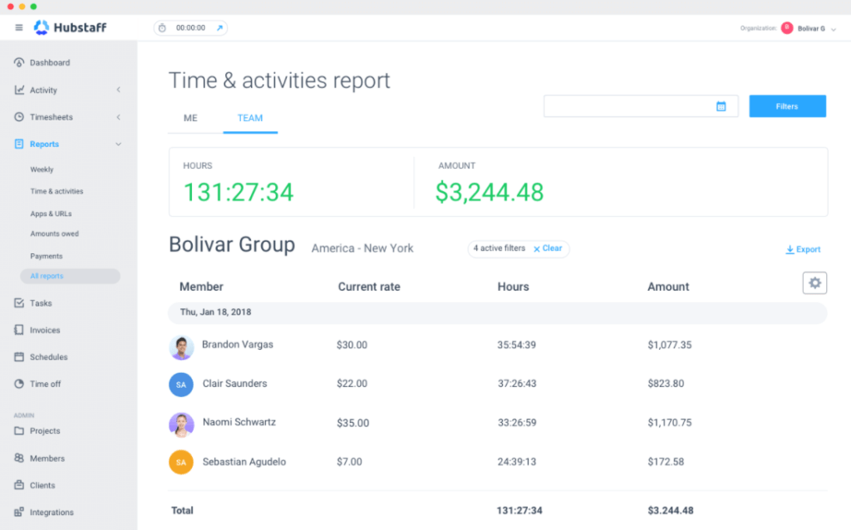The height and width of the screenshot is (530, 851).
Task: Click Clair Saunders name
Action: [x=235, y=384]
